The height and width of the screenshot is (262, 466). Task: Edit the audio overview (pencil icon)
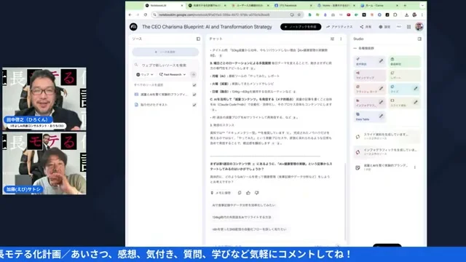(x=381, y=61)
